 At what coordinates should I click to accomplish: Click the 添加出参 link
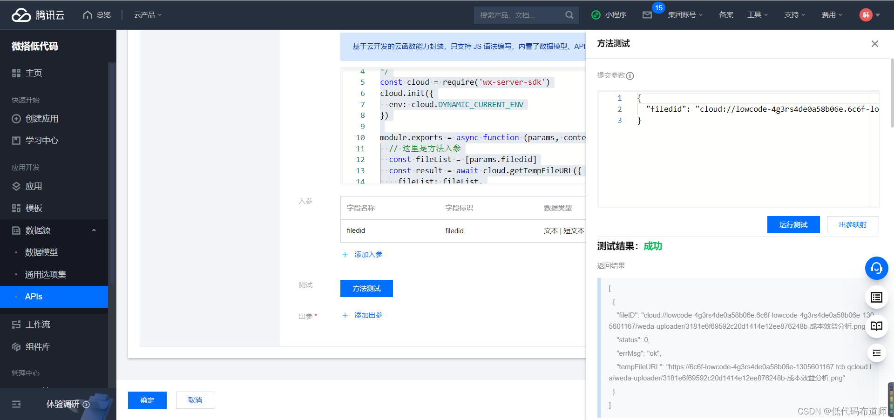(x=368, y=315)
